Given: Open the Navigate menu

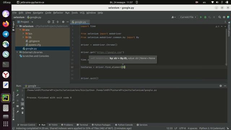Looking at the screenshot, I should point(38,13).
